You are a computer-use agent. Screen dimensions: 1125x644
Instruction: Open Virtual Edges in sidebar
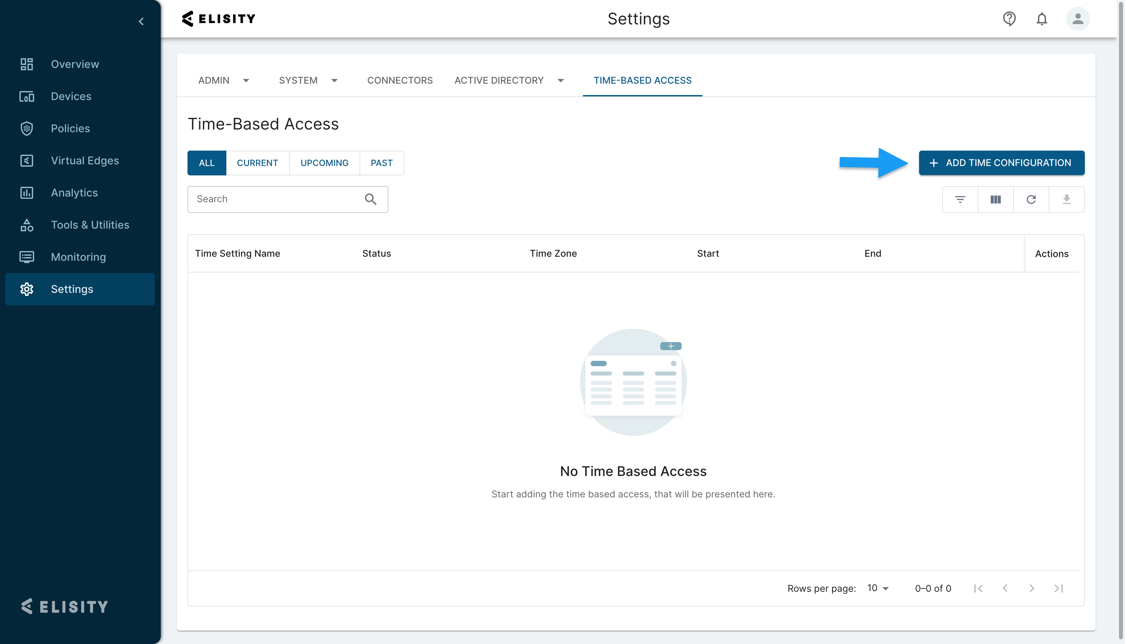(x=84, y=161)
